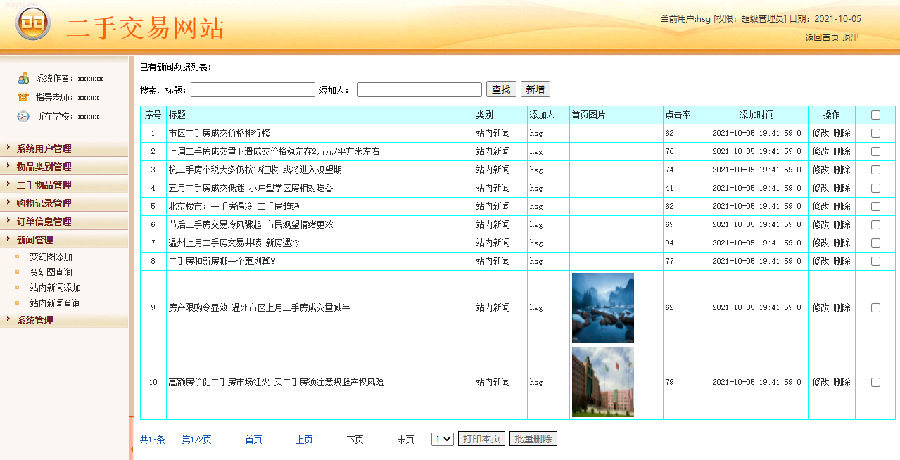Image resolution: width=900 pixels, height=460 pixels.
Task: Click the 查找 search button
Action: coord(501,89)
